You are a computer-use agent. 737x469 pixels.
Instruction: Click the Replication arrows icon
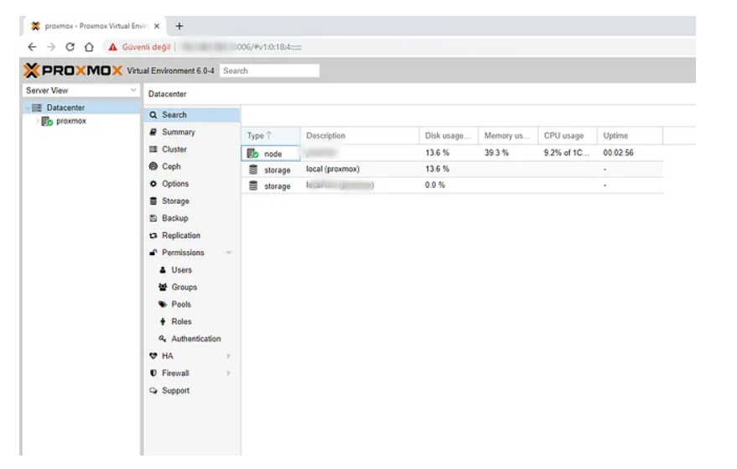pos(153,236)
